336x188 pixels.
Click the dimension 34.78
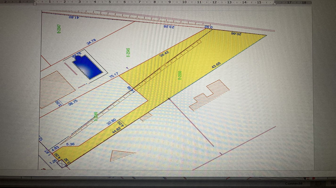coord(91,42)
